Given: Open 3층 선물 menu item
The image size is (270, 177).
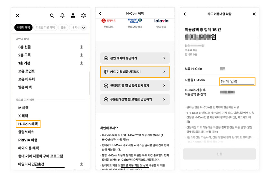Looking at the screenshot, I should 25,47.
